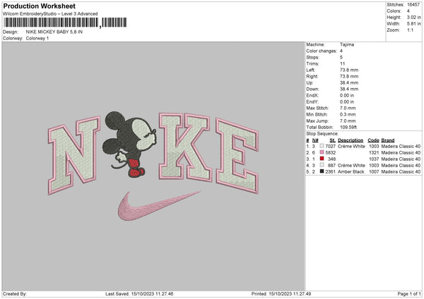Click the Left extent value 73.8 mm
424x299 pixels.
click(349, 70)
